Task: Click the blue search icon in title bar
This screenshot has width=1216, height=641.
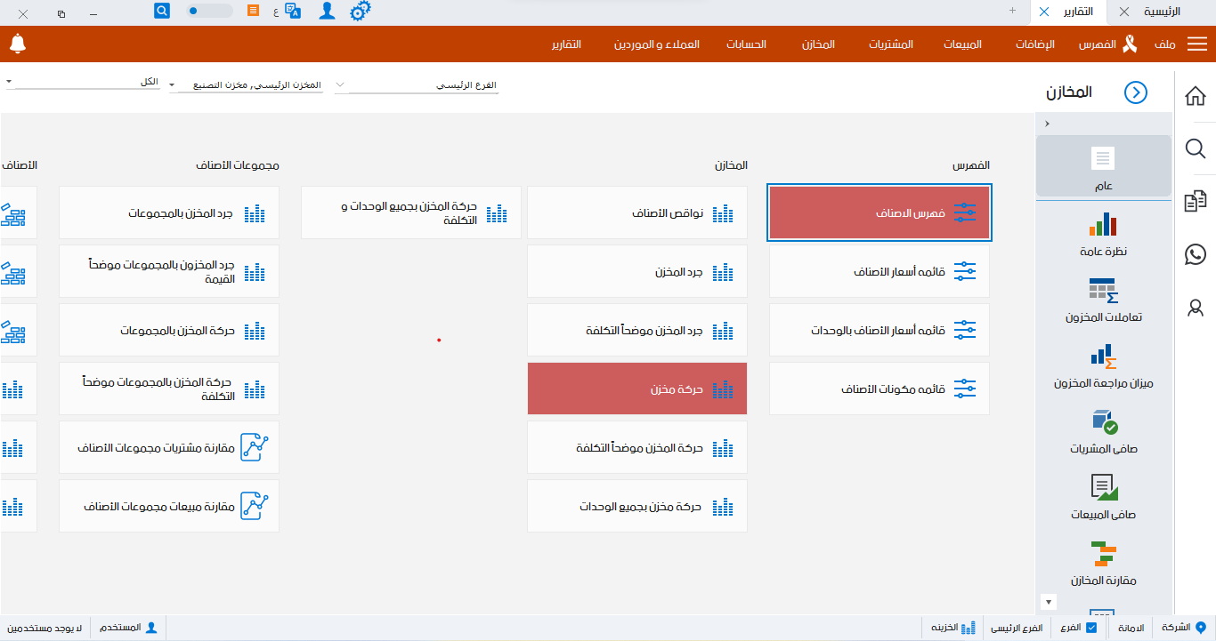Action: point(162,12)
